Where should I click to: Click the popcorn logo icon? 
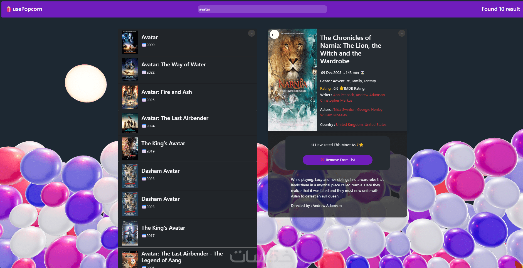[9, 9]
